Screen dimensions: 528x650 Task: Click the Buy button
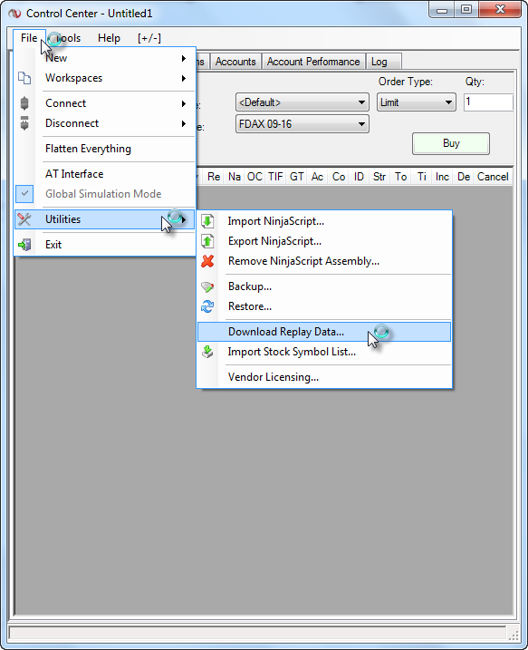tap(451, 143)
